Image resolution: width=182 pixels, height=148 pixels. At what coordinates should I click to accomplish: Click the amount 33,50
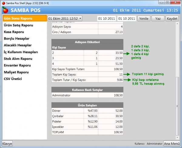coord(119,53)
